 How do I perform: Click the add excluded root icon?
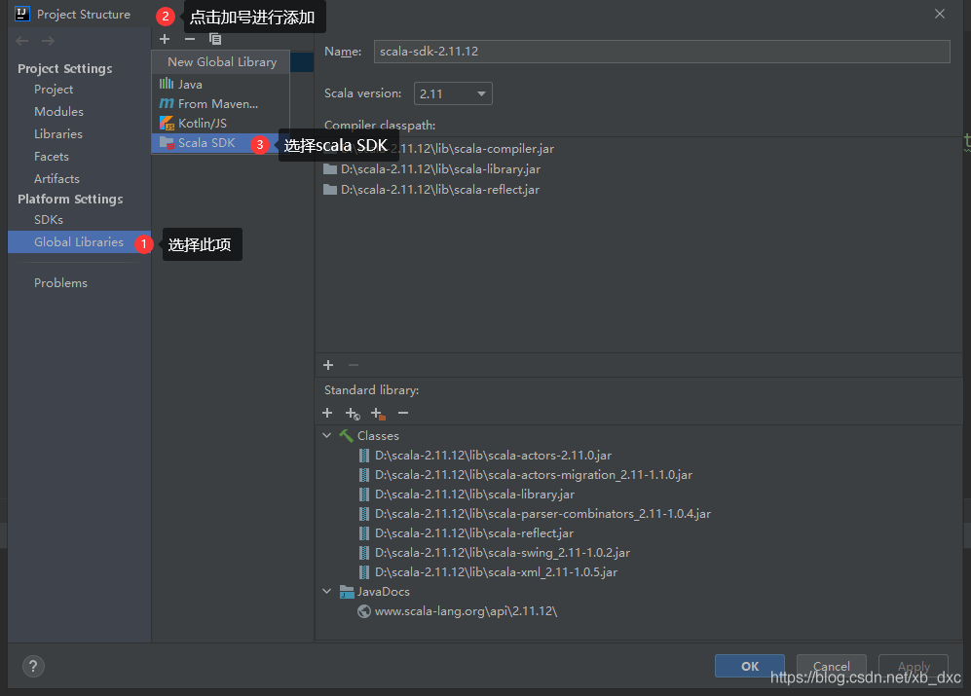pyautogui.click(x=378, y=413)
